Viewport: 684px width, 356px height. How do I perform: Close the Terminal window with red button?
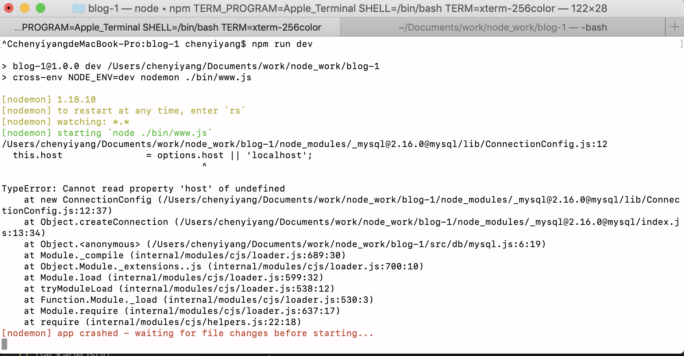click(9, 8)
